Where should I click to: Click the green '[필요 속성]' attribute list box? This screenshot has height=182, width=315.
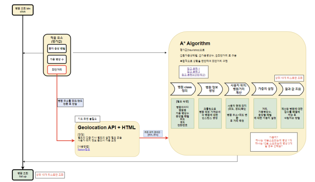(x=182, y=114)
